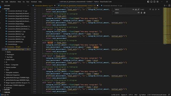
Task: Click Ln 99, Col 10 status item
Action: (115, 95)
